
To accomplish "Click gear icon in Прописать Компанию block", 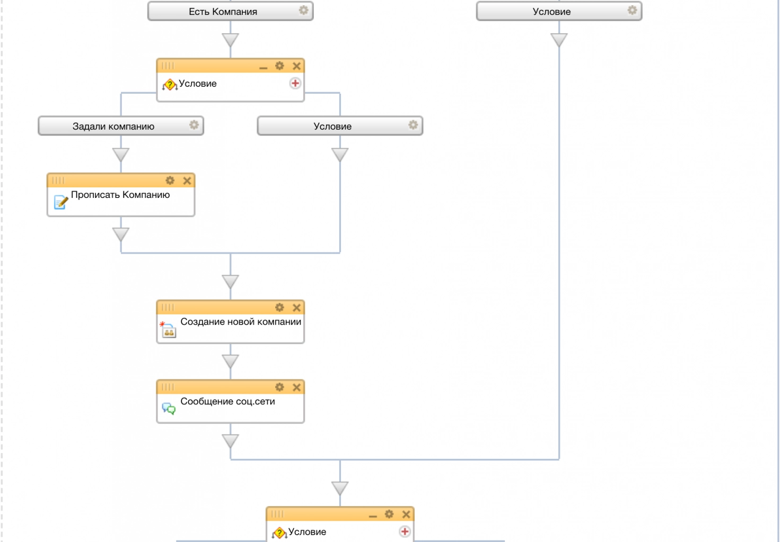I will [x=170, y=180].
